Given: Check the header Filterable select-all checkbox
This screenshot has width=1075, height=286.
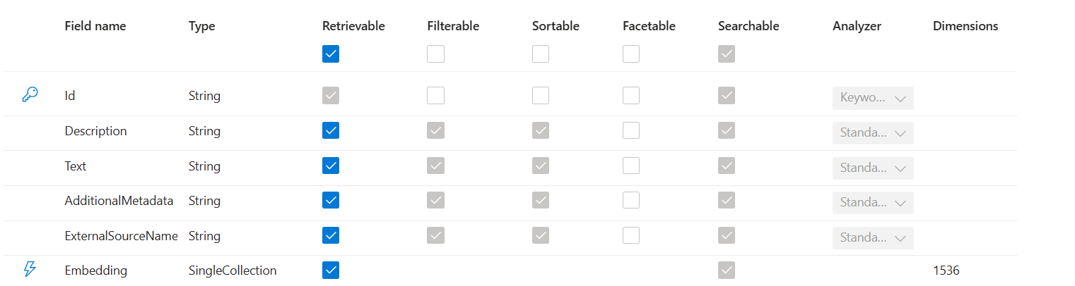Looking at the screenshot, I should coord(436,54).
